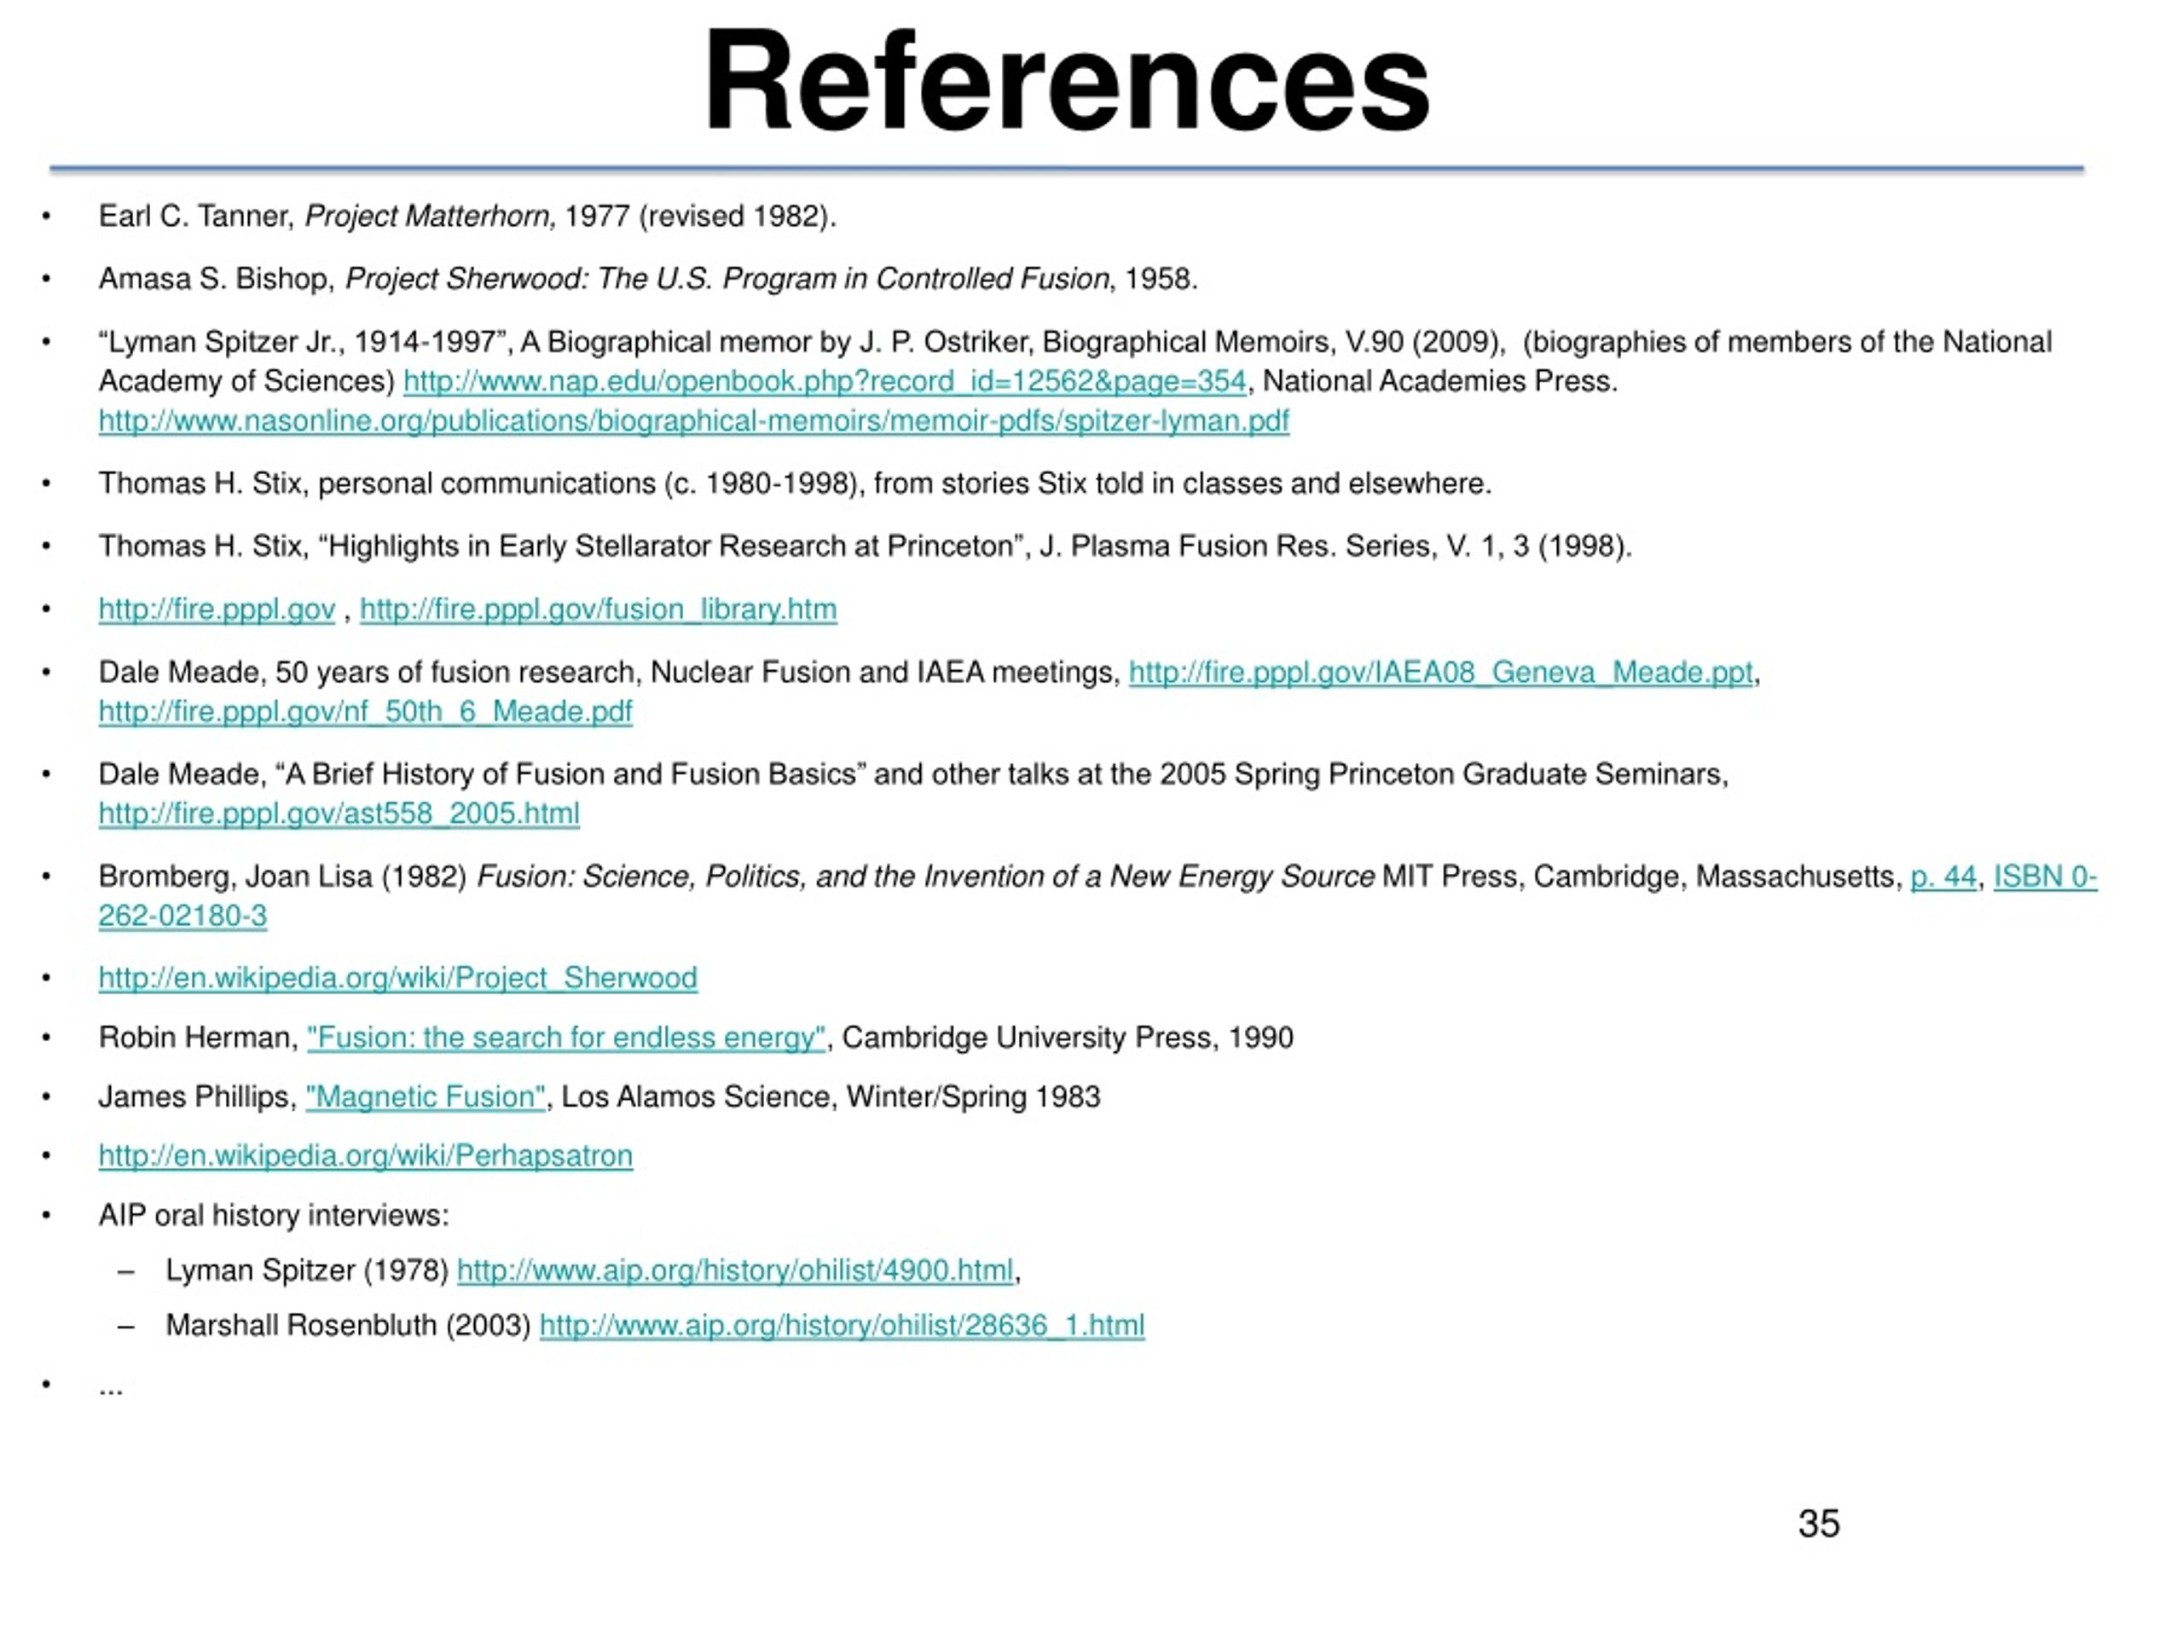This screenshot has width=2183, height=1637.
Task: Click "Marshall Rosenbluth (2003)" entry text
Action: click(x=349, y=1325)
